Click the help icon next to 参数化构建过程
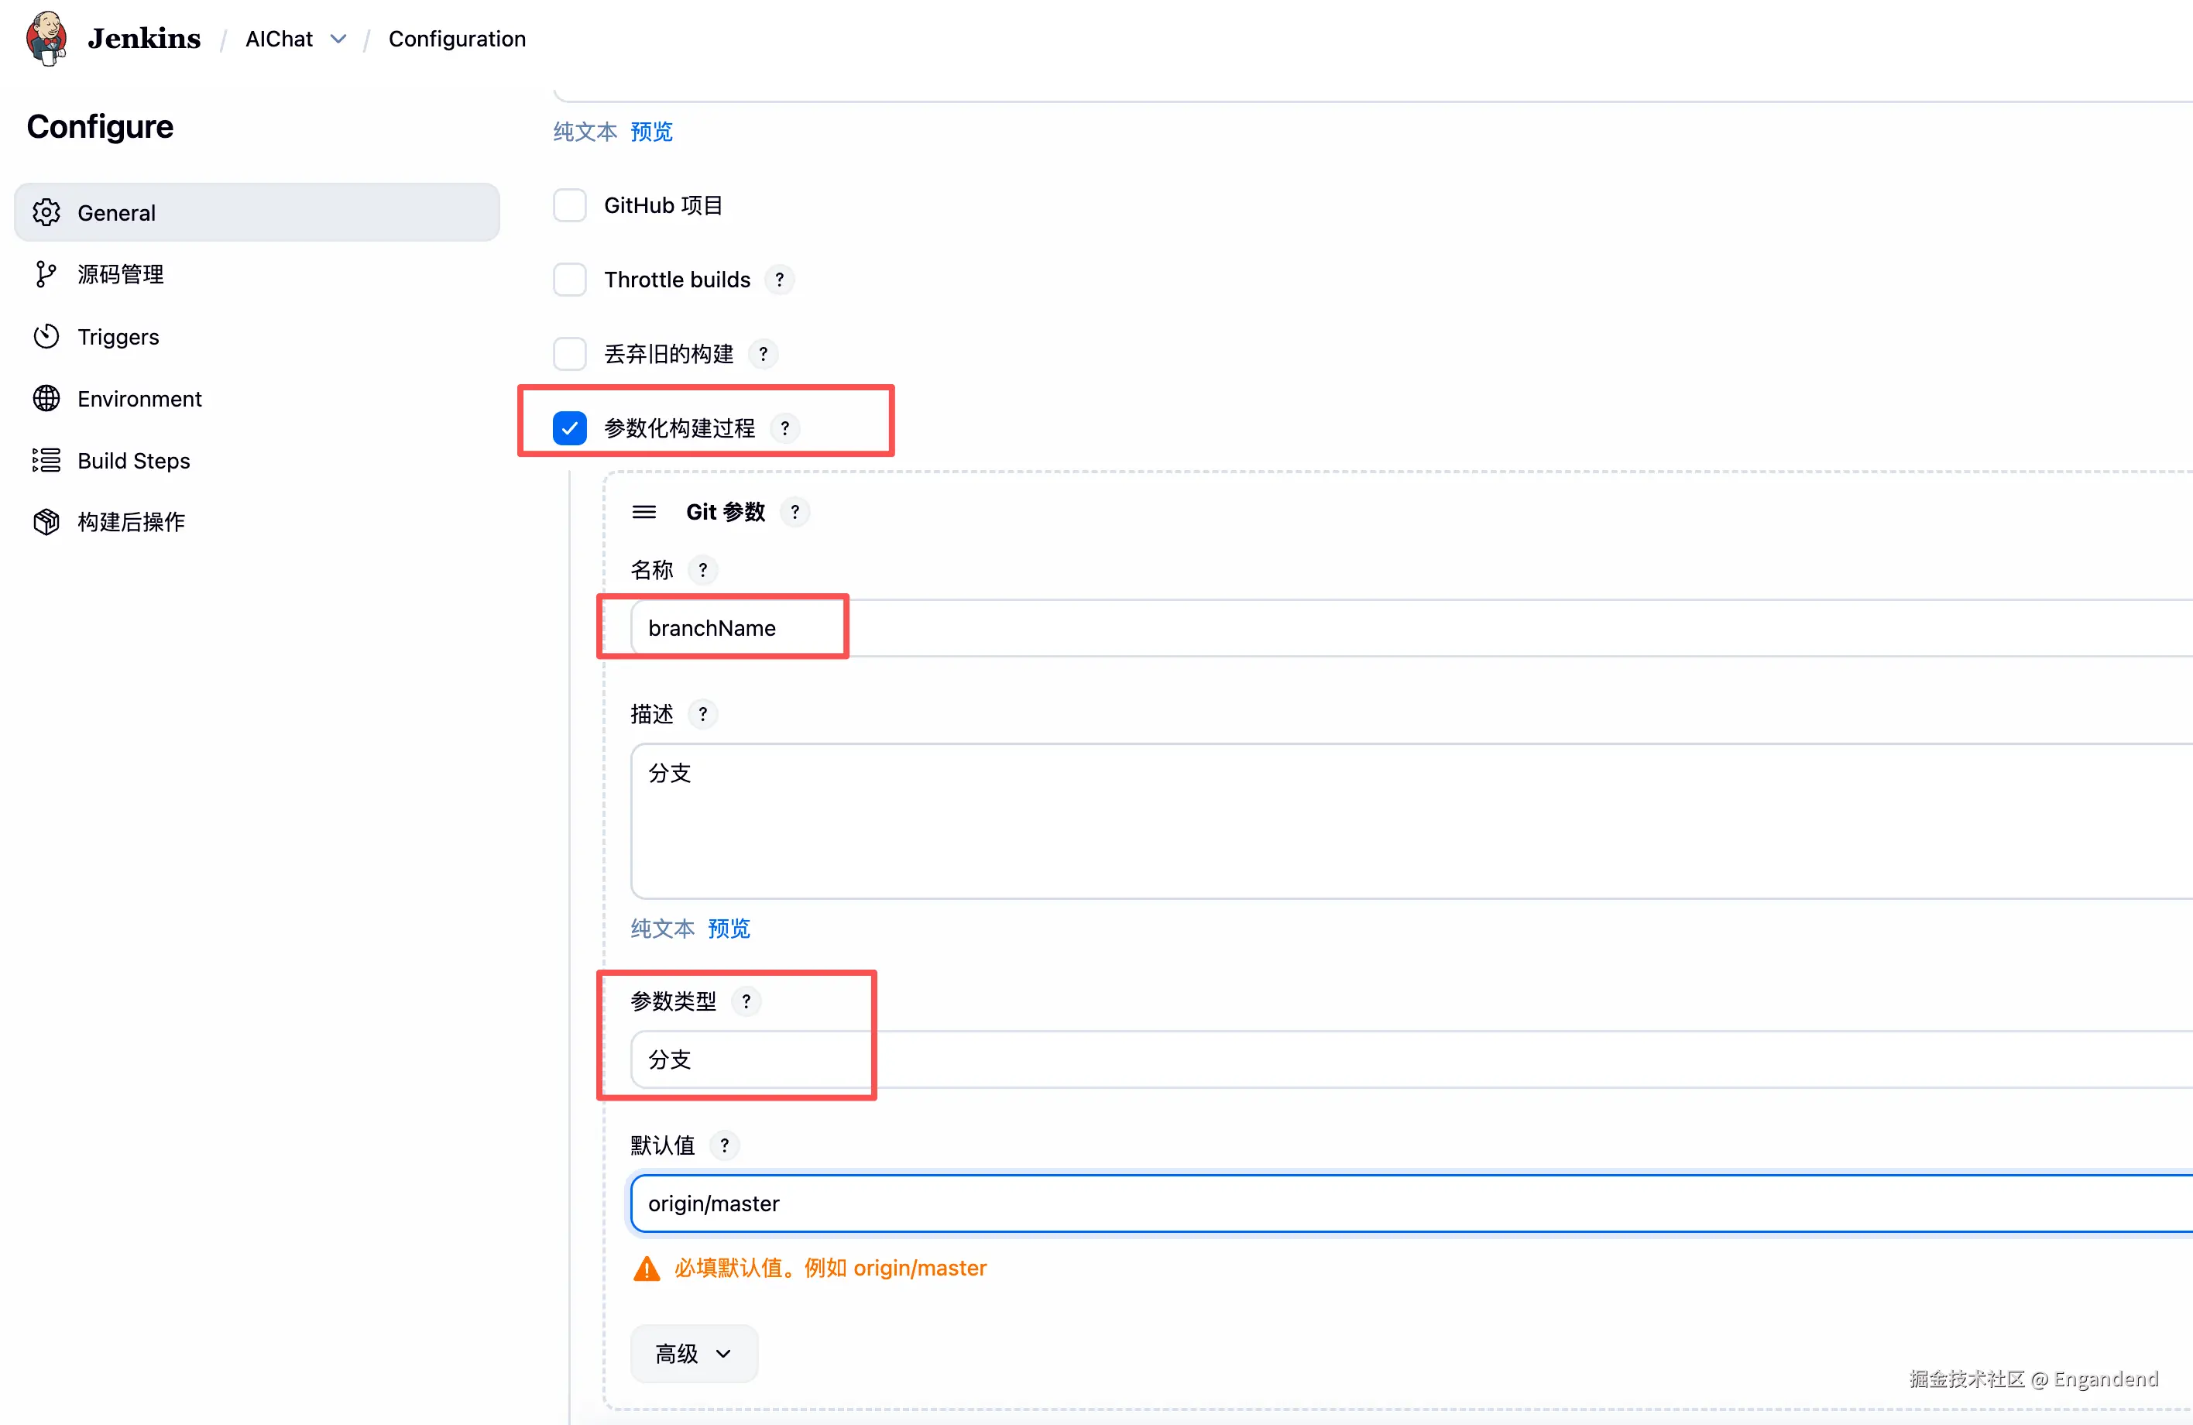Screen dimensions: 2193x1425 [x=784, y=428]
